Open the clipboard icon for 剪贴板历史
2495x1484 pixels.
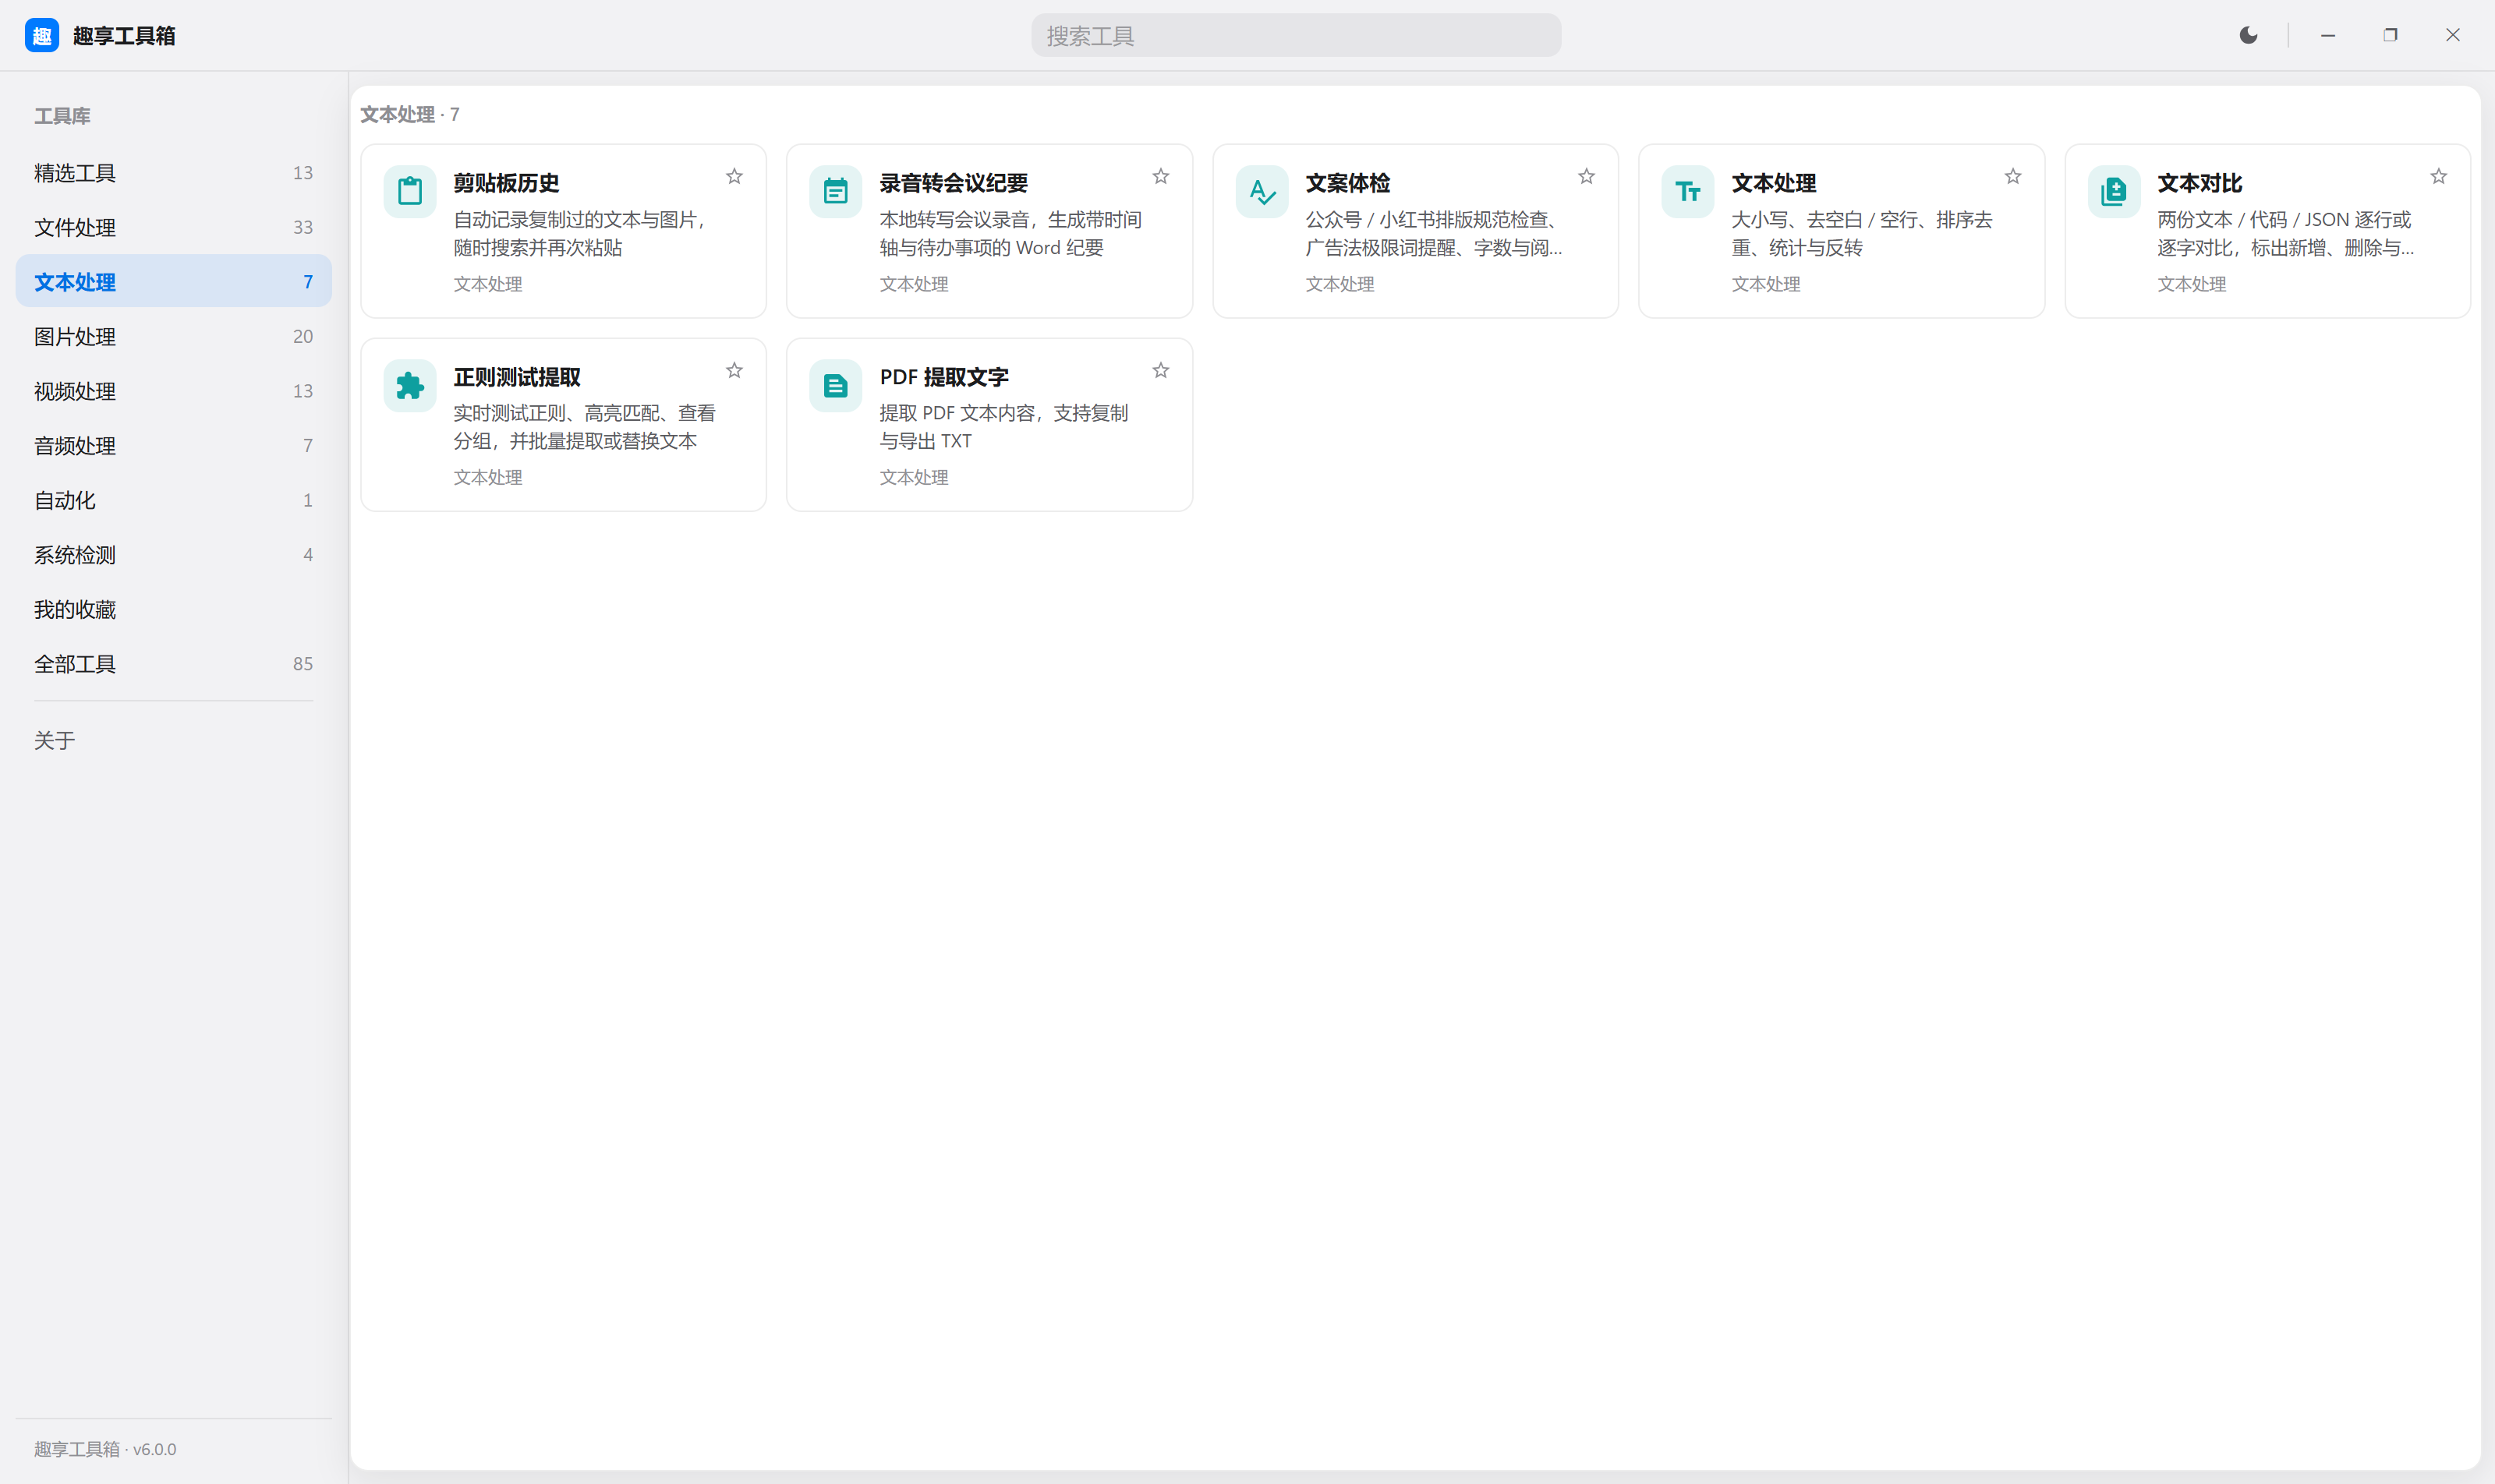tap(409, 191)
